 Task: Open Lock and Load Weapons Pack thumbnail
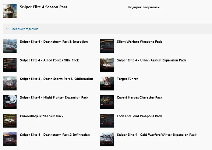107,121
